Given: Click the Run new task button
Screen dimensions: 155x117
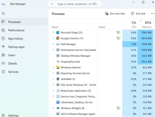Looking at the screenshot, I should pos(115,14).
